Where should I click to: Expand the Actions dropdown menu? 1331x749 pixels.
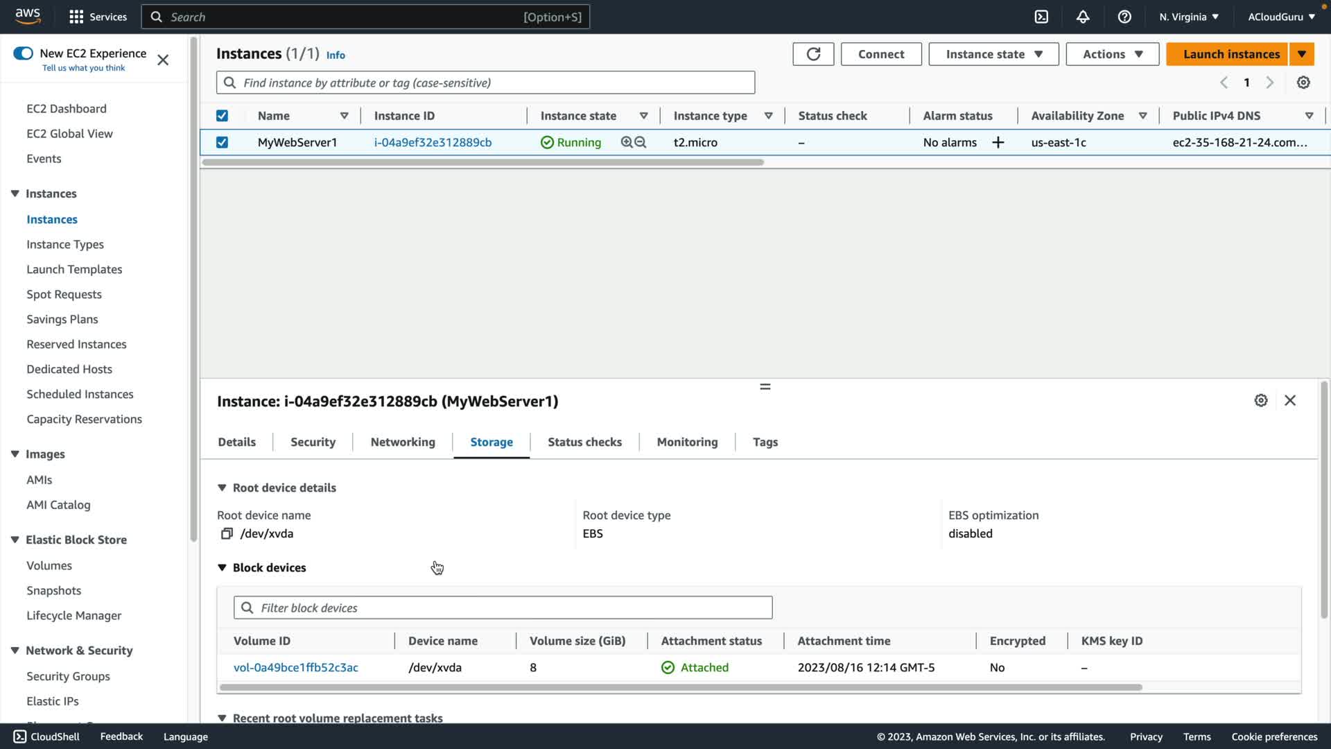tap(1112, 54)
